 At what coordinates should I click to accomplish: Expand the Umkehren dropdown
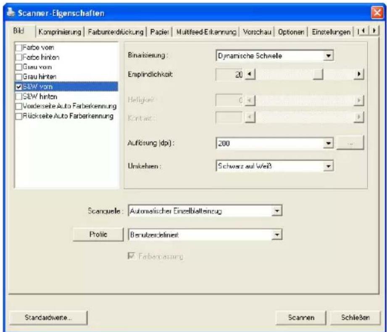coord(328,166)
